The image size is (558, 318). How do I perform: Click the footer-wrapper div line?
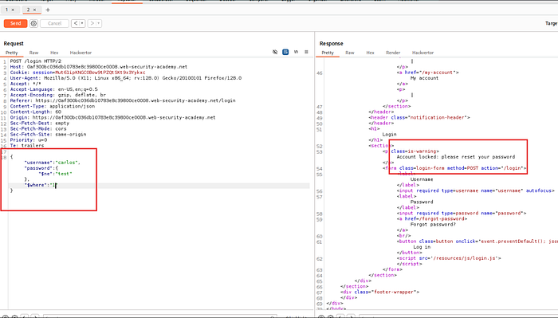click(379, 292)
